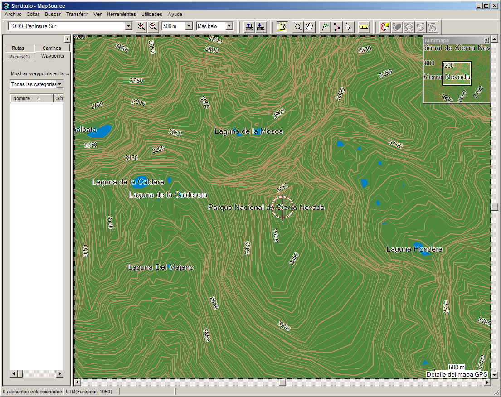
Task: Select the distance ruler tool
Action: click(364, 27)
